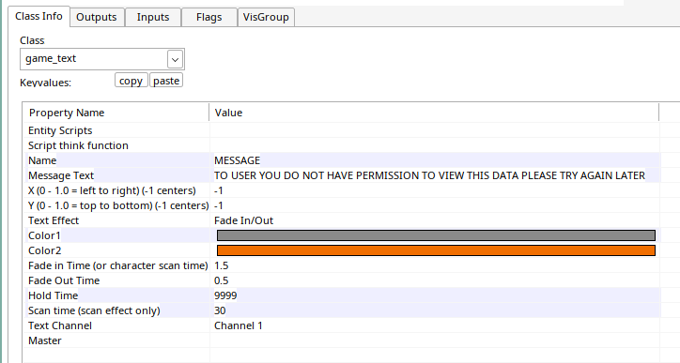Click the Fade In/Out value

(x=243, y=220)
